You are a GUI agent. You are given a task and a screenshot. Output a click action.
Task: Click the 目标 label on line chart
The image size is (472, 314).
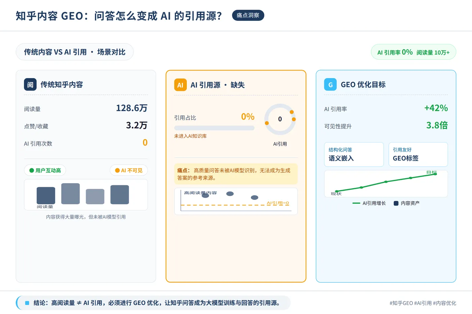click(432, 173)
